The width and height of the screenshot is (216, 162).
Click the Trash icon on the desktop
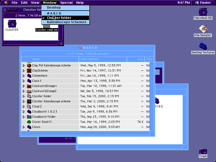pos(203,151)
